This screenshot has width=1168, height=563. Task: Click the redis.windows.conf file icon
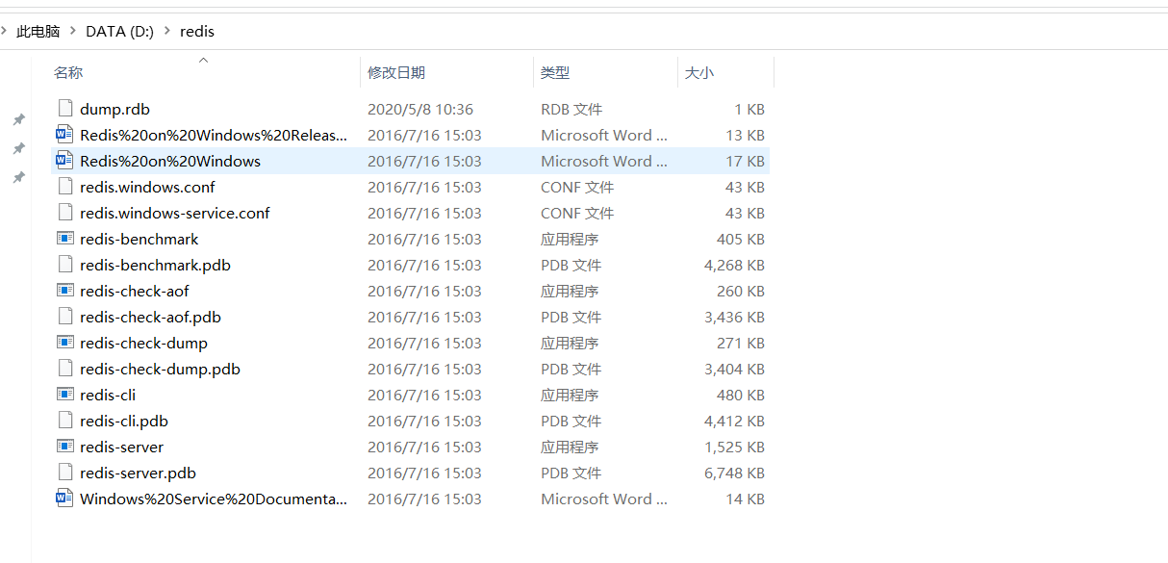65,187
